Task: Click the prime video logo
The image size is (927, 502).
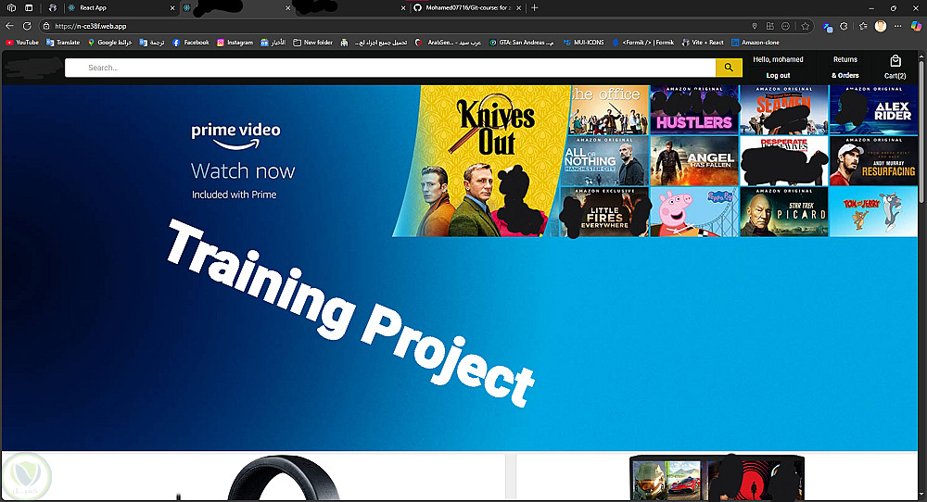Action: coord(235,135)
